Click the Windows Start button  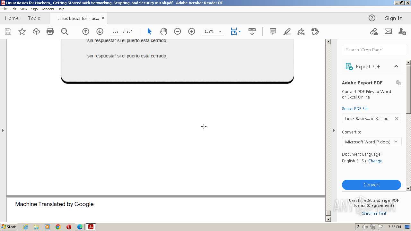point(9,227)
